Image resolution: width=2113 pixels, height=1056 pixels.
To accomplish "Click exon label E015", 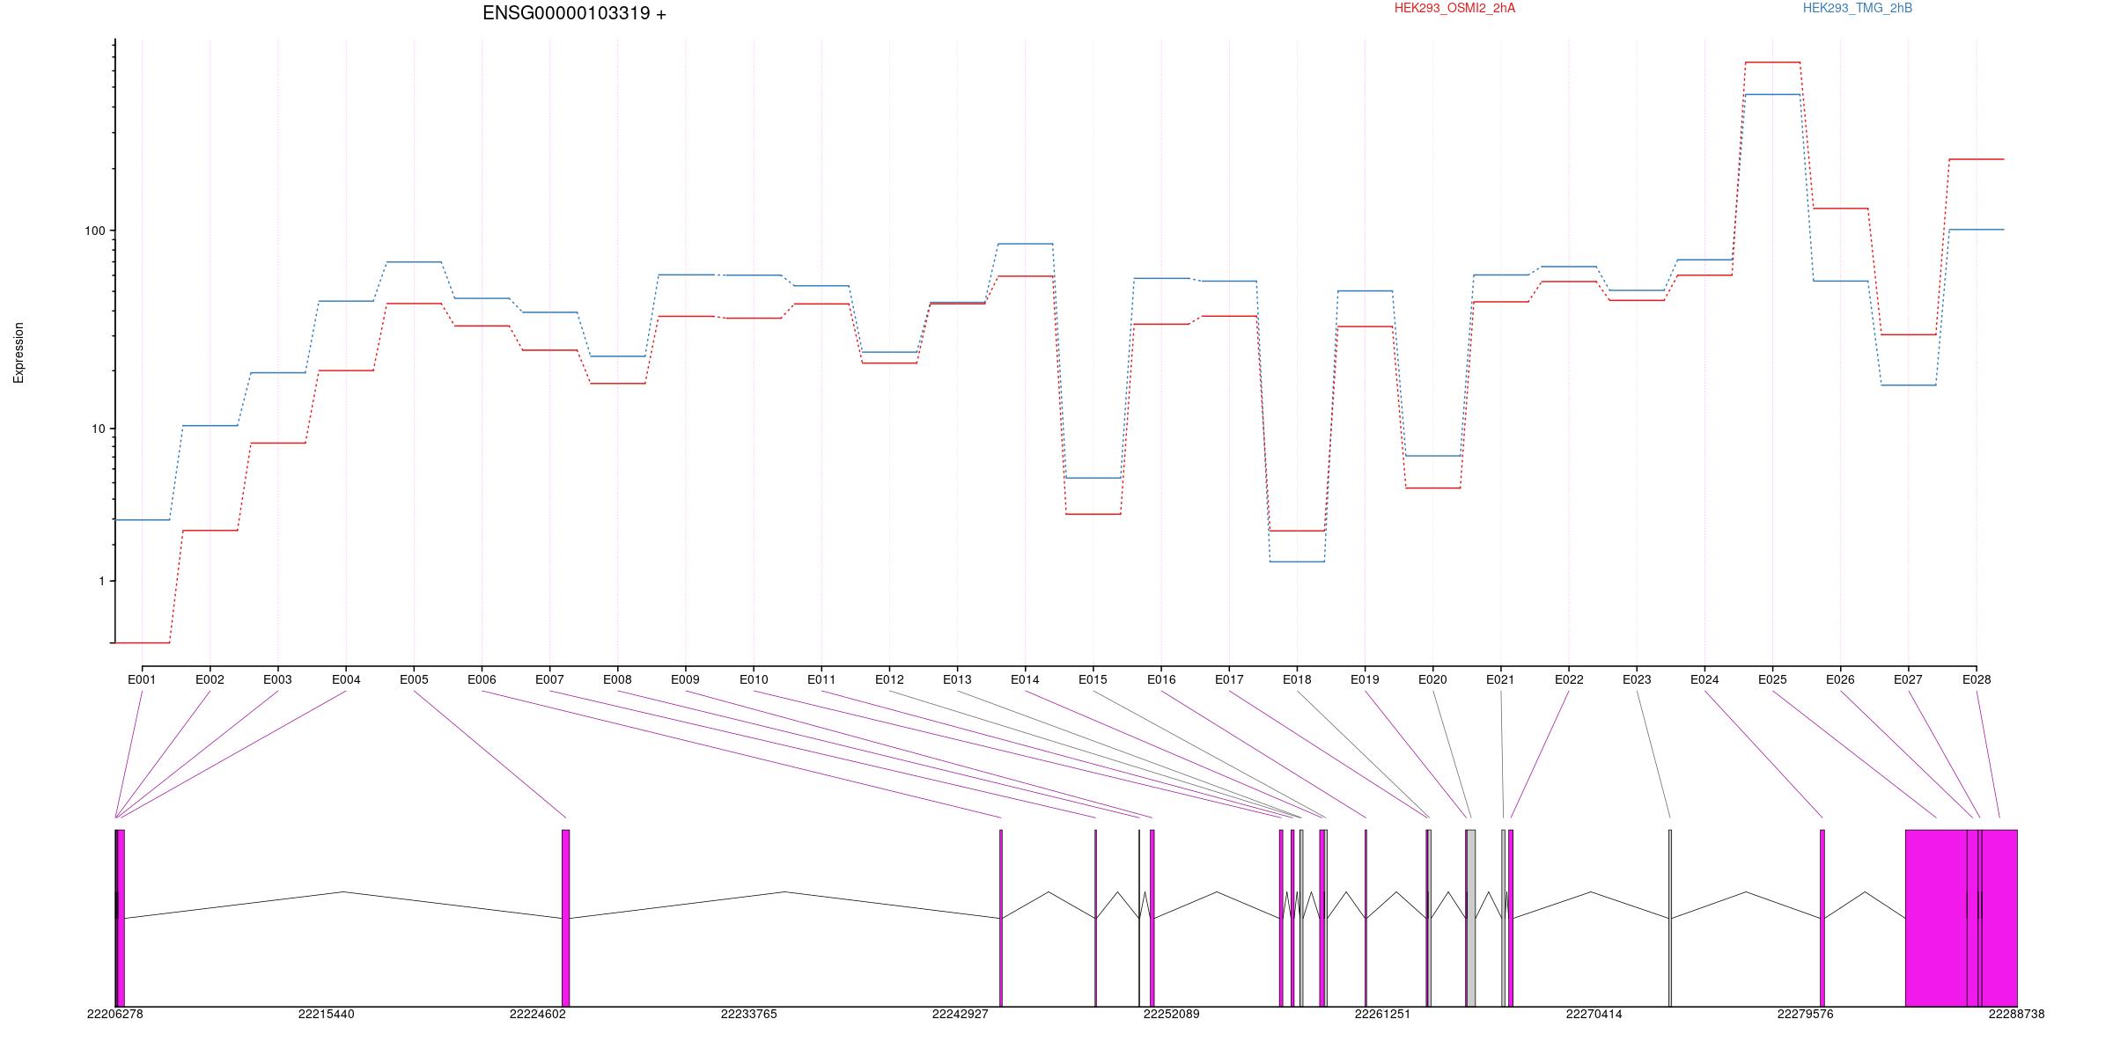I will [1093, 679].
